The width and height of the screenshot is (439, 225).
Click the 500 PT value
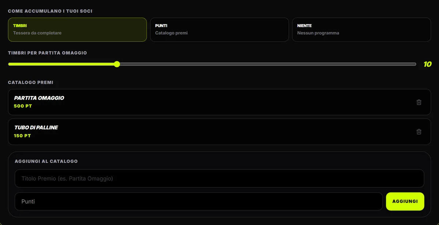(x=23, y=106)
